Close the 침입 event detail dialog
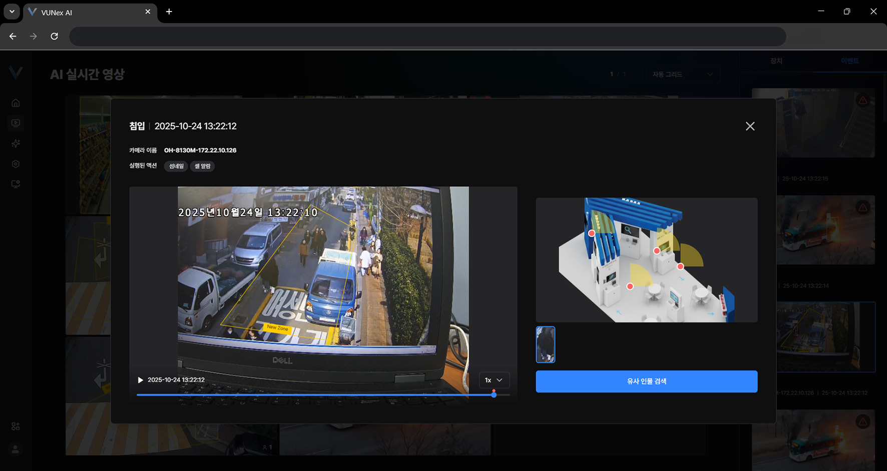 click(749, 126)
